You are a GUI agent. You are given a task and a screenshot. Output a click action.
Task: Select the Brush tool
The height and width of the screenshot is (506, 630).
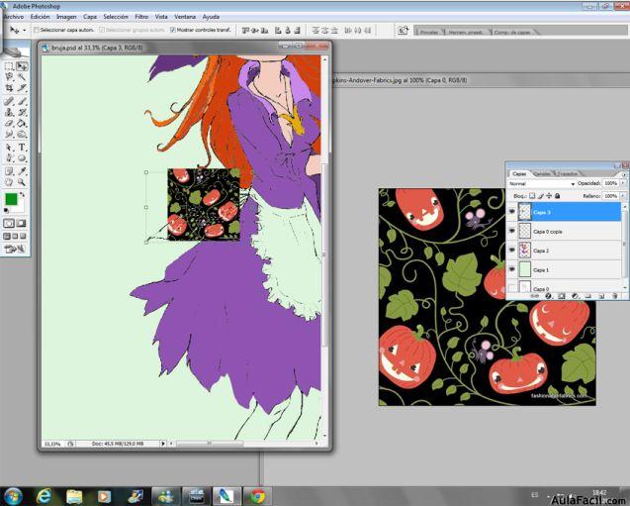pos(22,101)
